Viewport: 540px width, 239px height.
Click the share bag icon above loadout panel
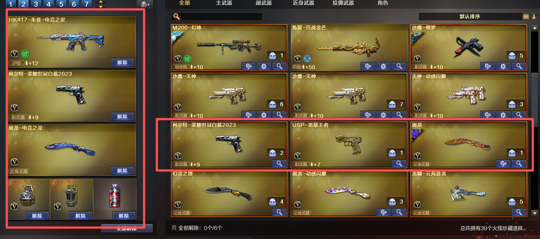145,4
